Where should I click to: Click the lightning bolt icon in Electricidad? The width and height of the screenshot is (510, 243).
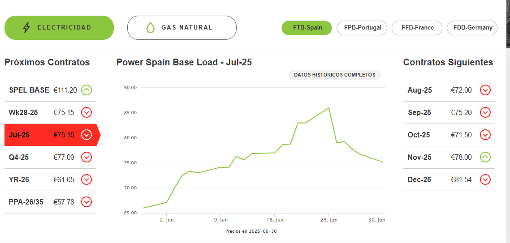click(x=26, y=28)
